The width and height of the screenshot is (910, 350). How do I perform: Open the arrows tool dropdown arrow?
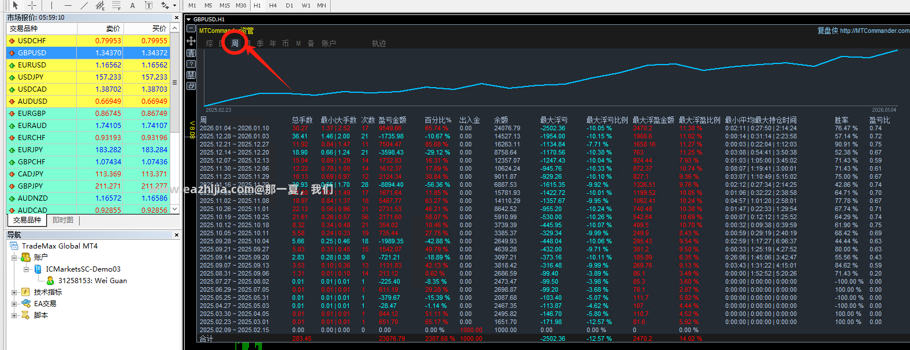pyautogui.click(x=174, y=6)
